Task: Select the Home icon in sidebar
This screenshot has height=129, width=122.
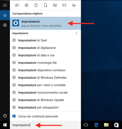Action: (5, 15)
